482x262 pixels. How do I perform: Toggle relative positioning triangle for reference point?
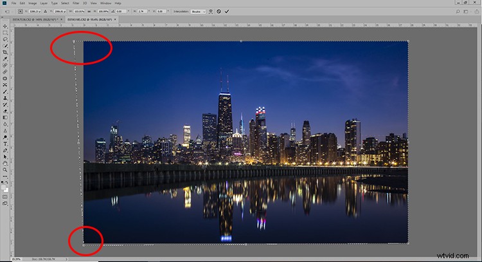point(45,12)
